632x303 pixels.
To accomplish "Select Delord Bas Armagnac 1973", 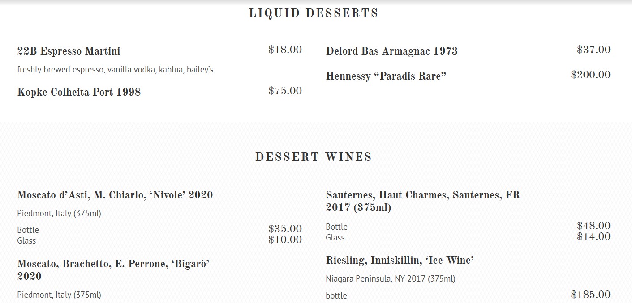I will click(x=391, y=51).
